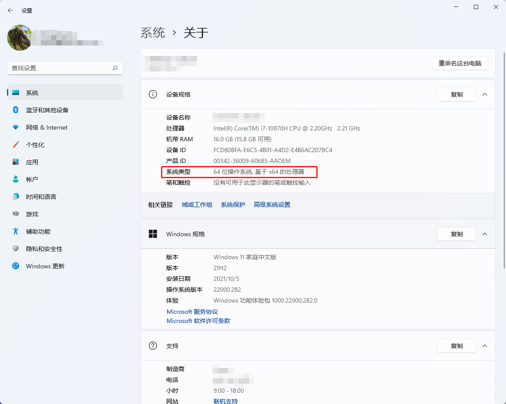Open 网络 & Internet settings
The image size is (506, 404).
[65, 127]
